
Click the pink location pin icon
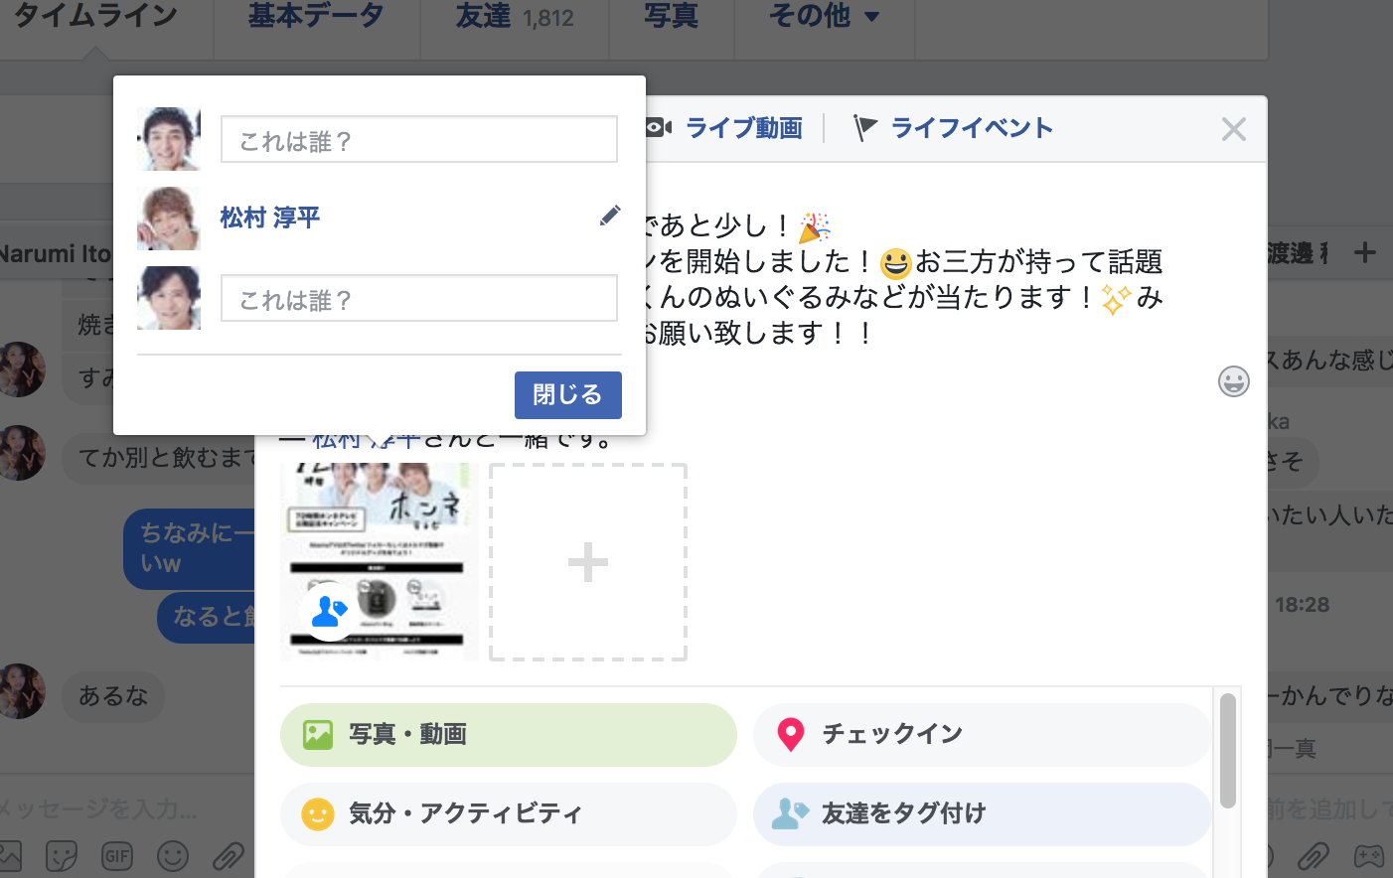[791, 735]
